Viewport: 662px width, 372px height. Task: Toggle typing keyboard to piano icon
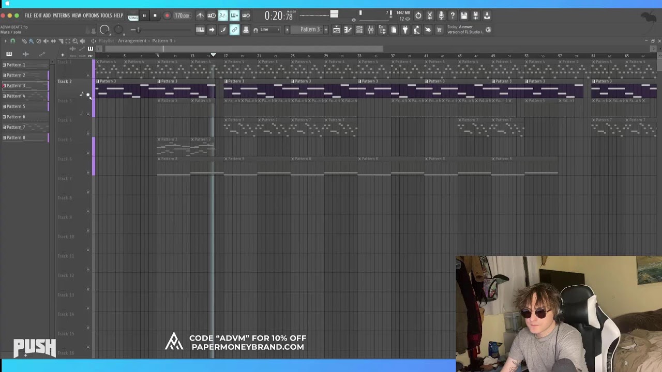pyautogui.click(x=200, y=30)
